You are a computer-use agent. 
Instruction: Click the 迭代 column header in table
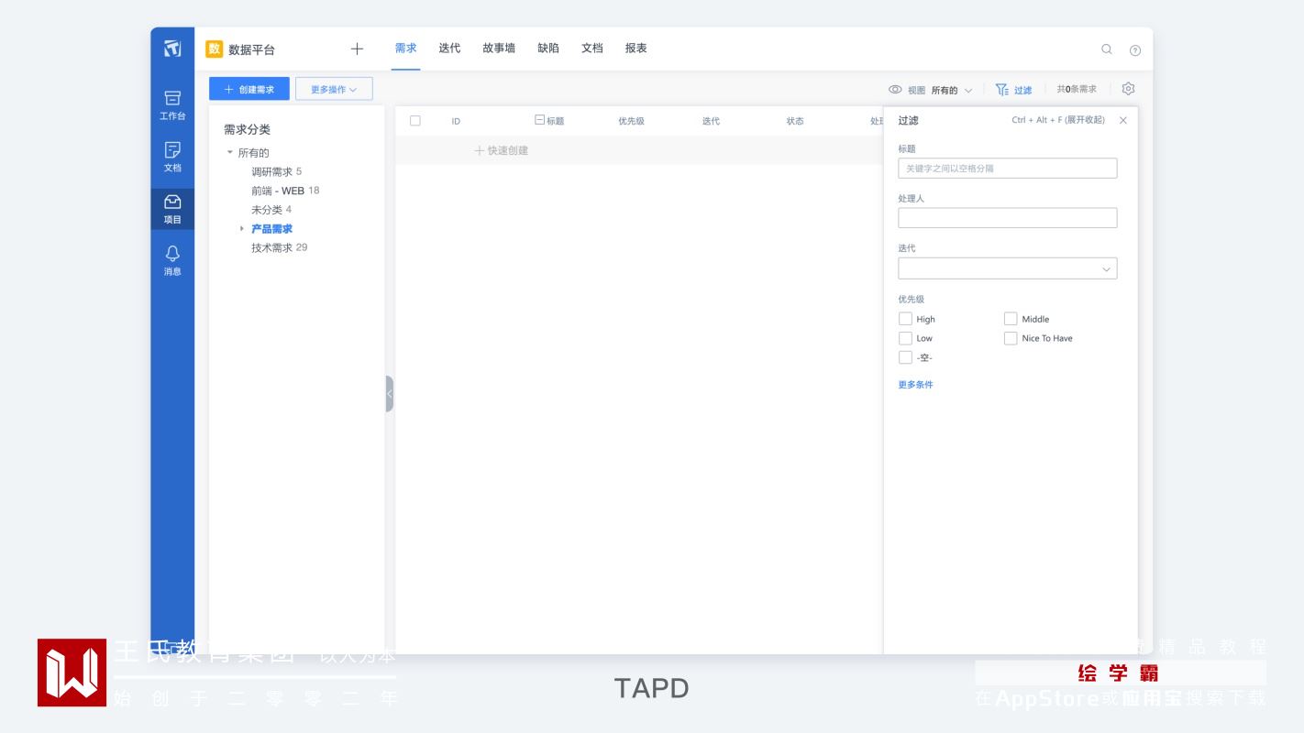(x=711, y=121)
